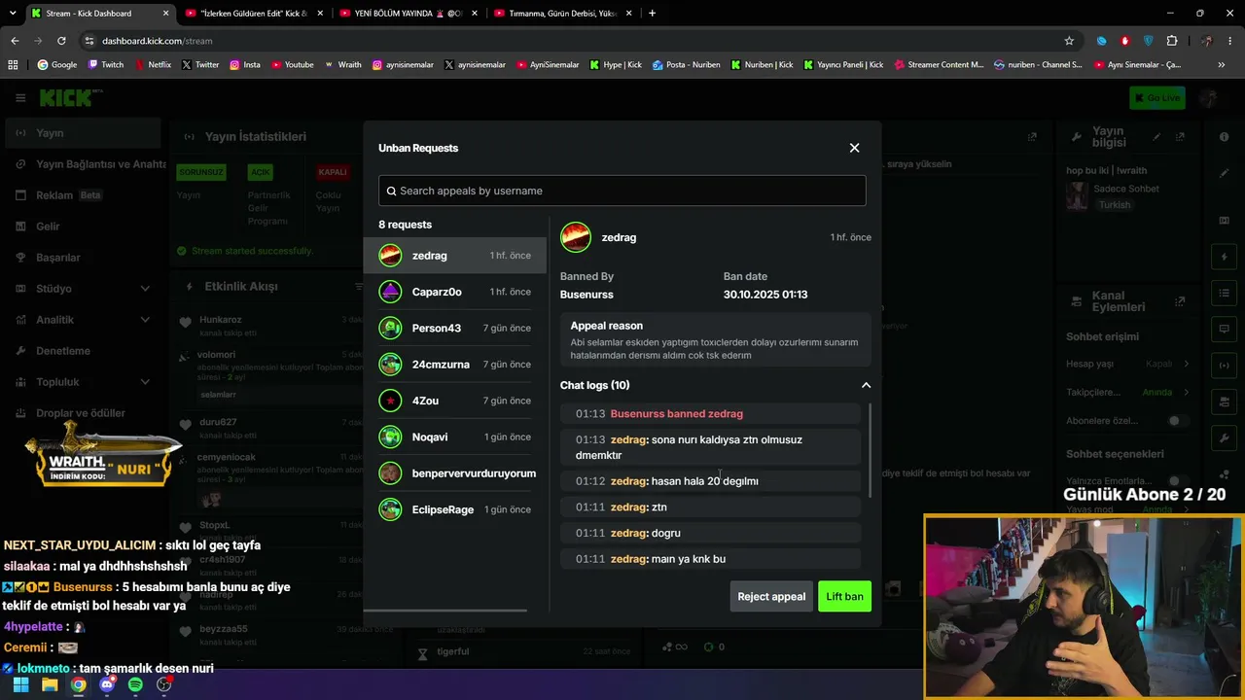1245x700 pixels.
Task: Open Yayıncı Paneli | Kick bookmark
Action: coord(843,65)
